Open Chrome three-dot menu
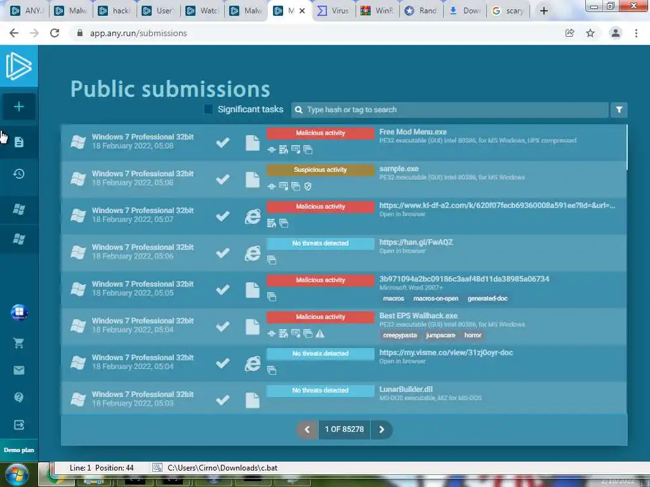Screen dimensions: 650x487 pyautogui.click(x=636, y=33)
